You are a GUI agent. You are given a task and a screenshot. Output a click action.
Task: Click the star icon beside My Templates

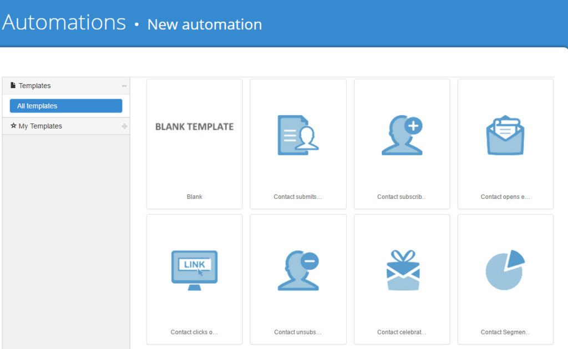click(x=13, y=126)
